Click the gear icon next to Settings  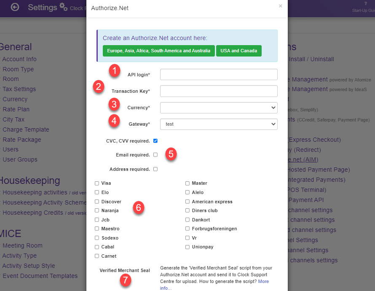click(62, 5)
